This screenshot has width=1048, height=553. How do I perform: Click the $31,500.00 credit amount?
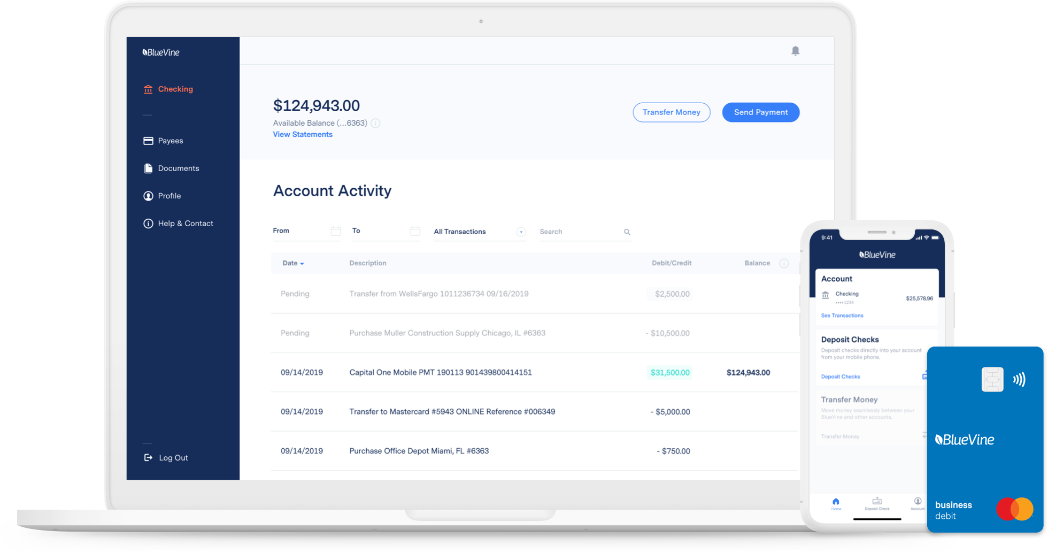click(x=670, y=373)
